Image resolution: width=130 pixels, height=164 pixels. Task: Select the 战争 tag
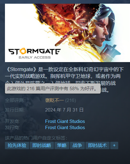77,145
